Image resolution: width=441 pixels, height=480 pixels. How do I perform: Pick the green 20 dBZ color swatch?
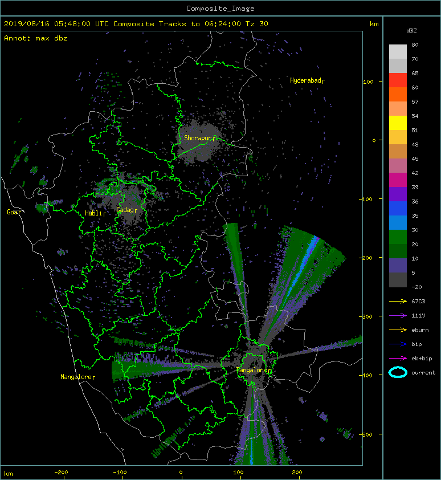click(398, 237)
